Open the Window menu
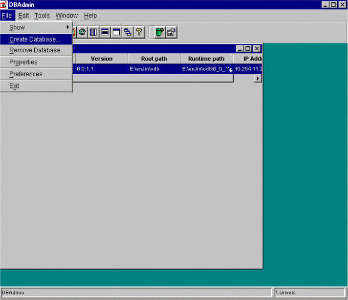The width and height of the screenshot is (348, 300). pyautogui.click(x=66, y=16)
